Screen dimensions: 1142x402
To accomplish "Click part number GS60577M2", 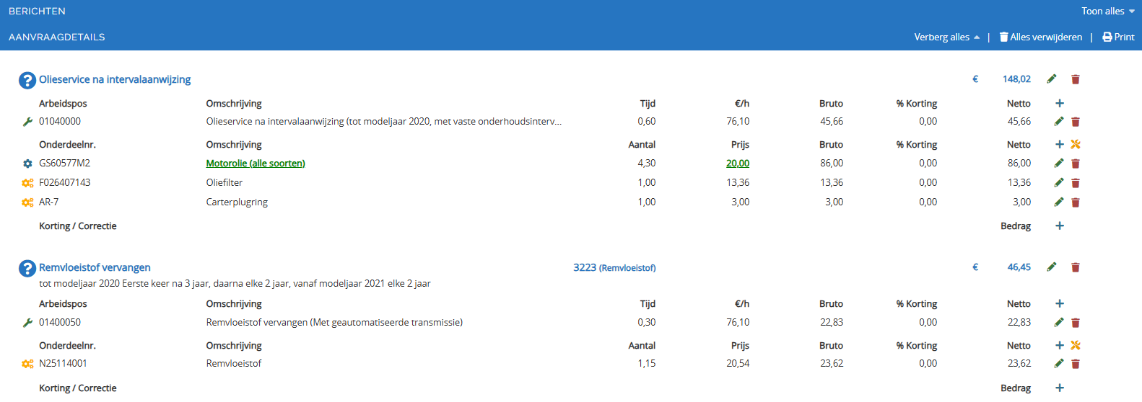I will [64, 164].
